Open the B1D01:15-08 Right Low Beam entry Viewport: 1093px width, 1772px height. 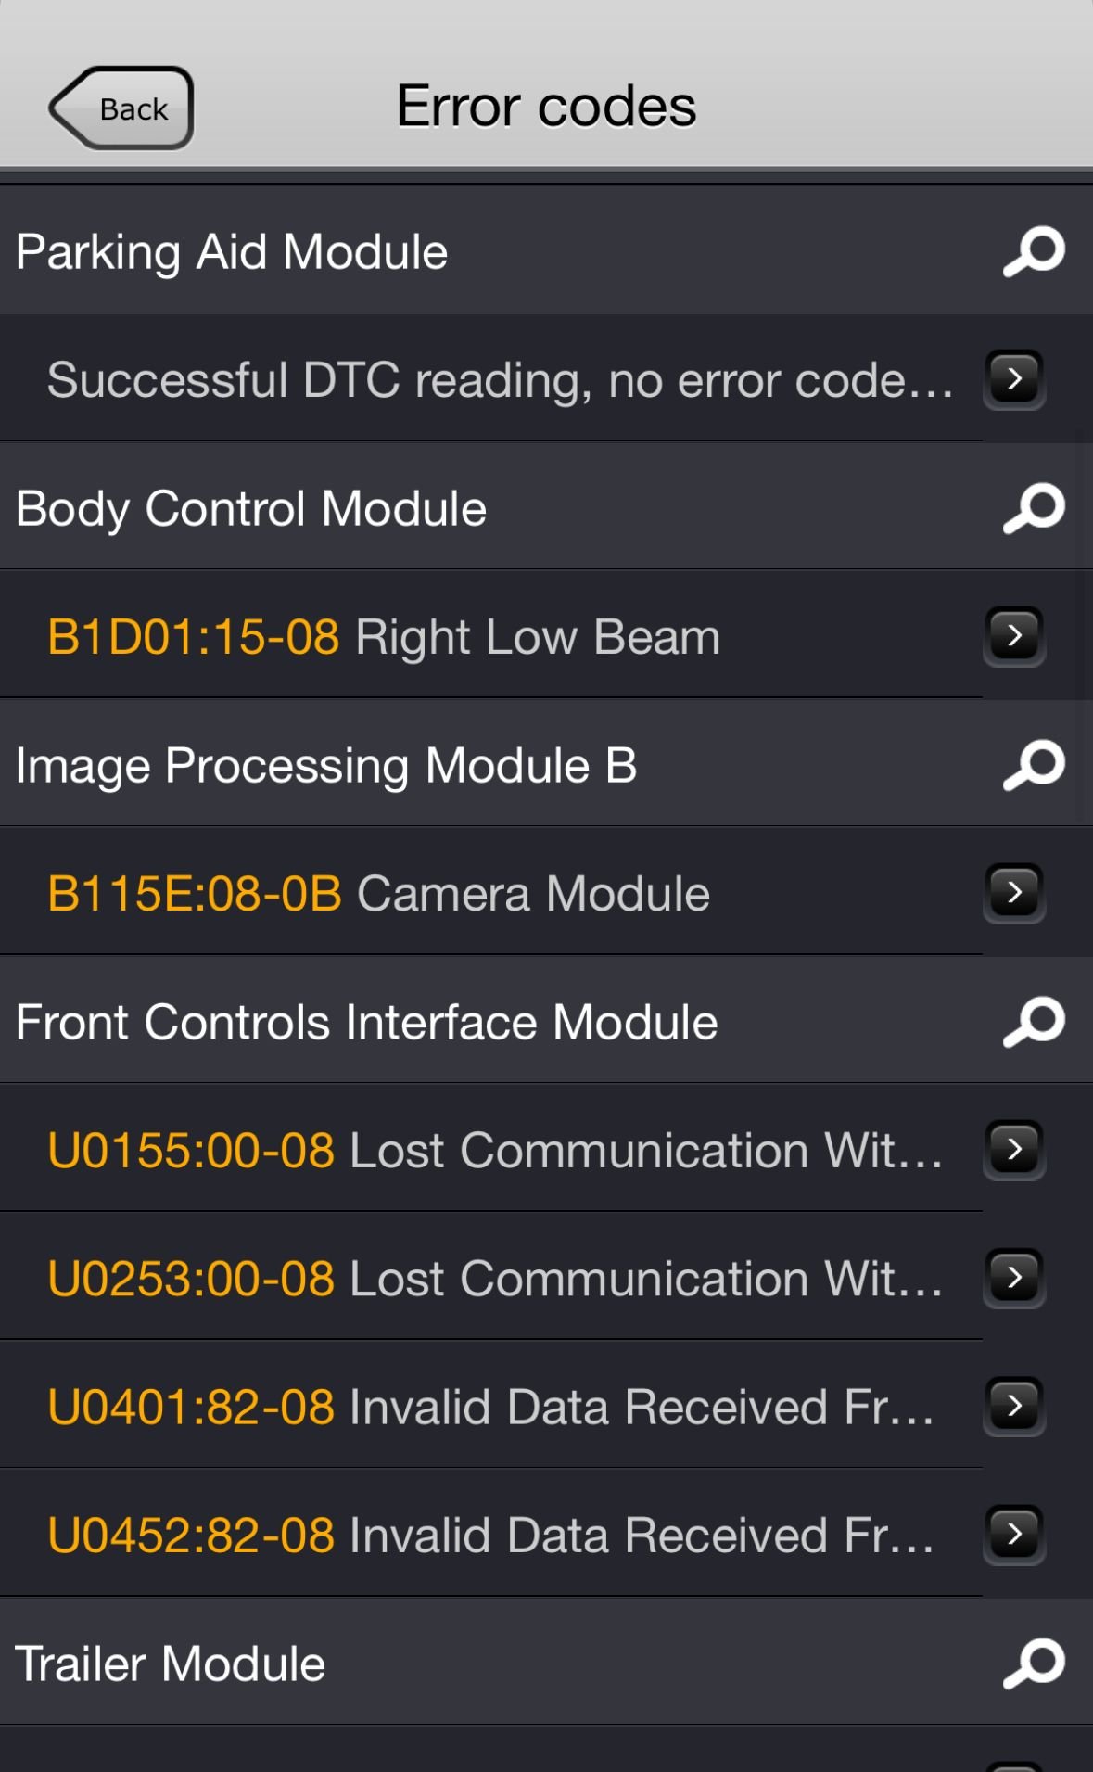pos(383,637)
